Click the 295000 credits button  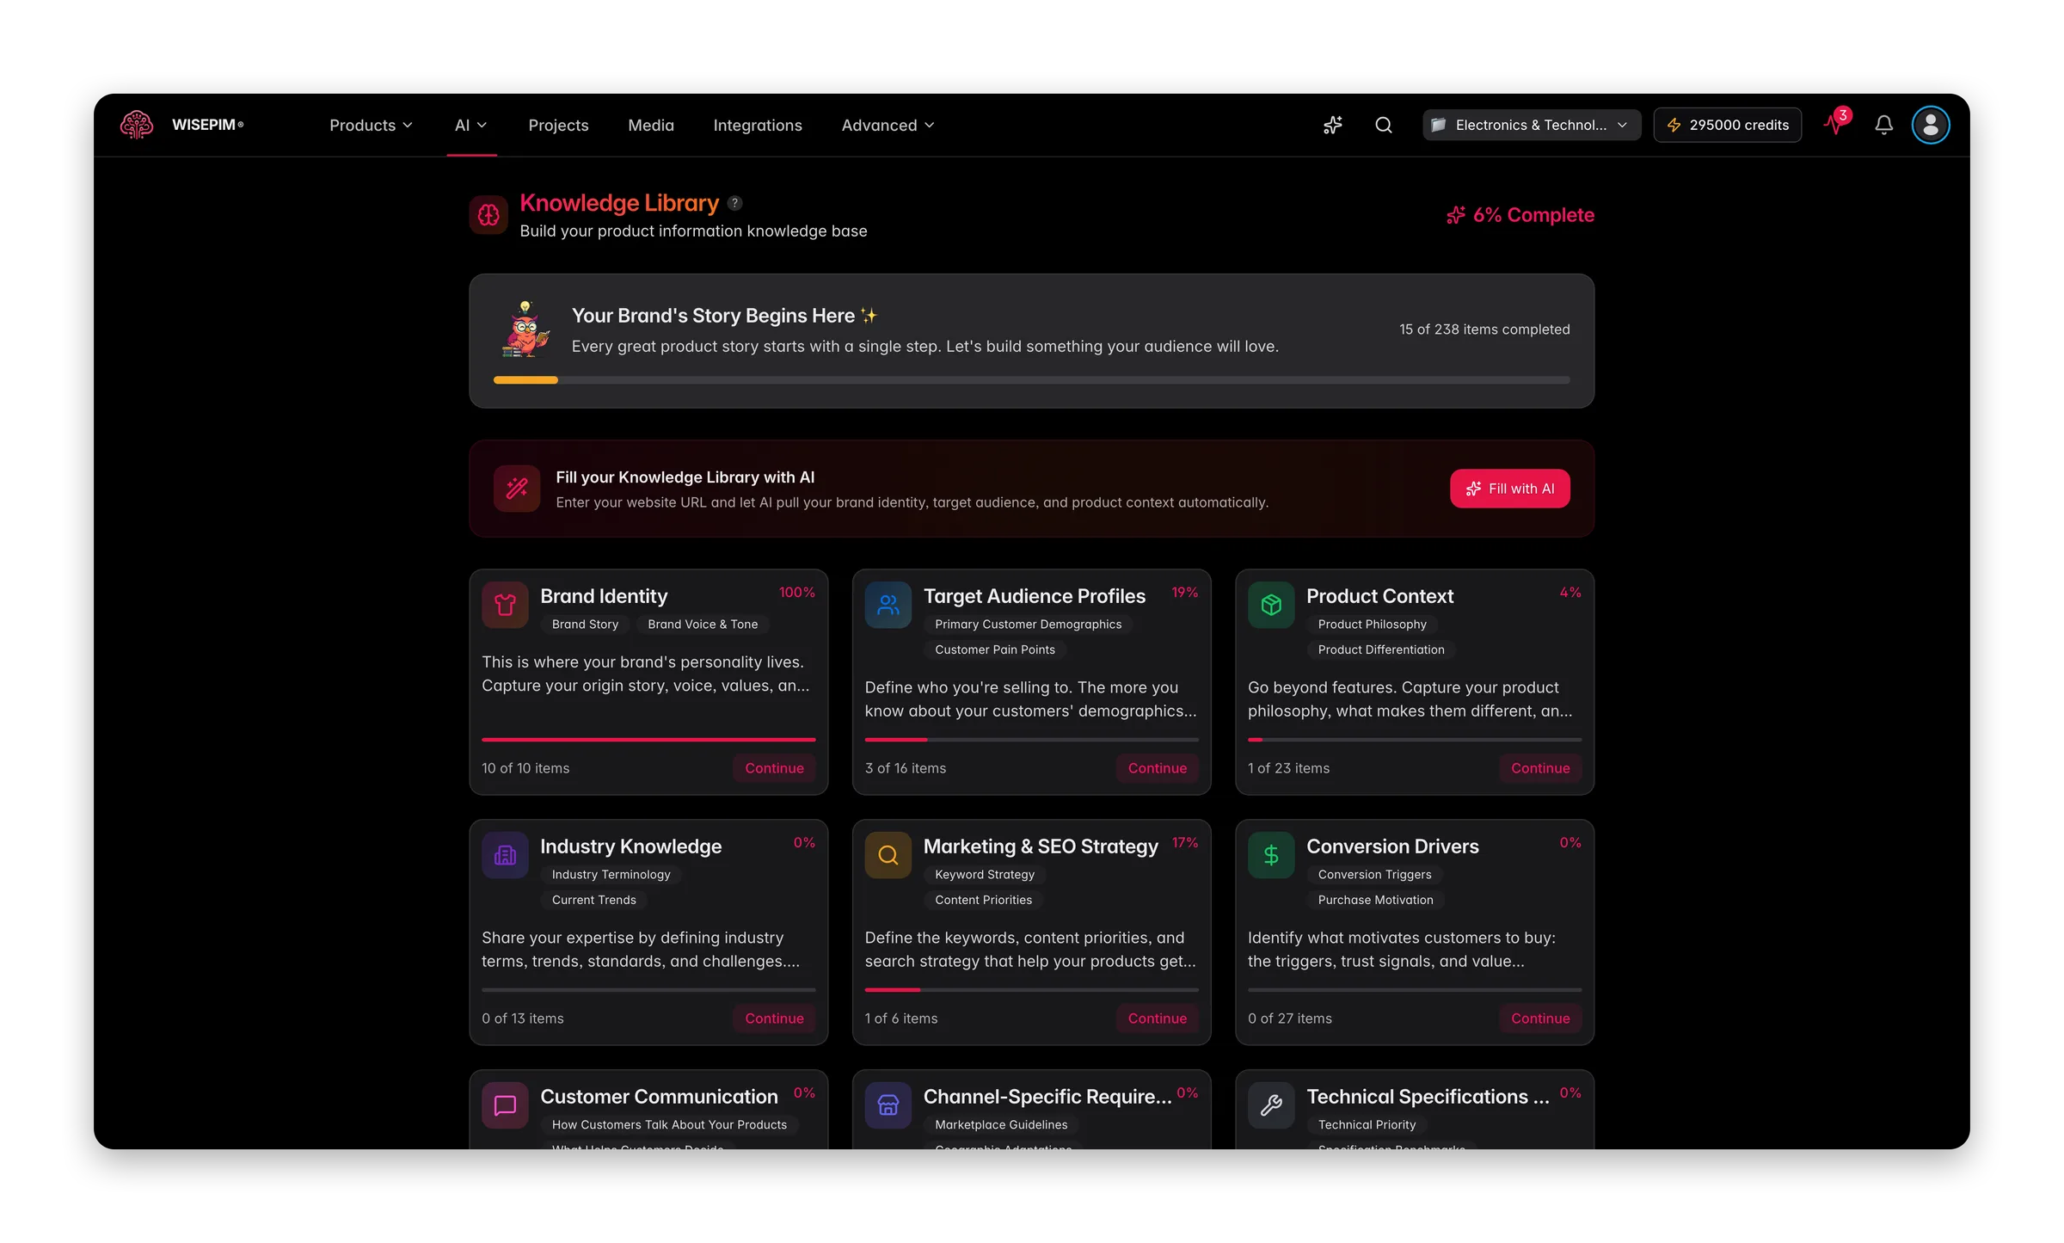tap(1727, 126)
